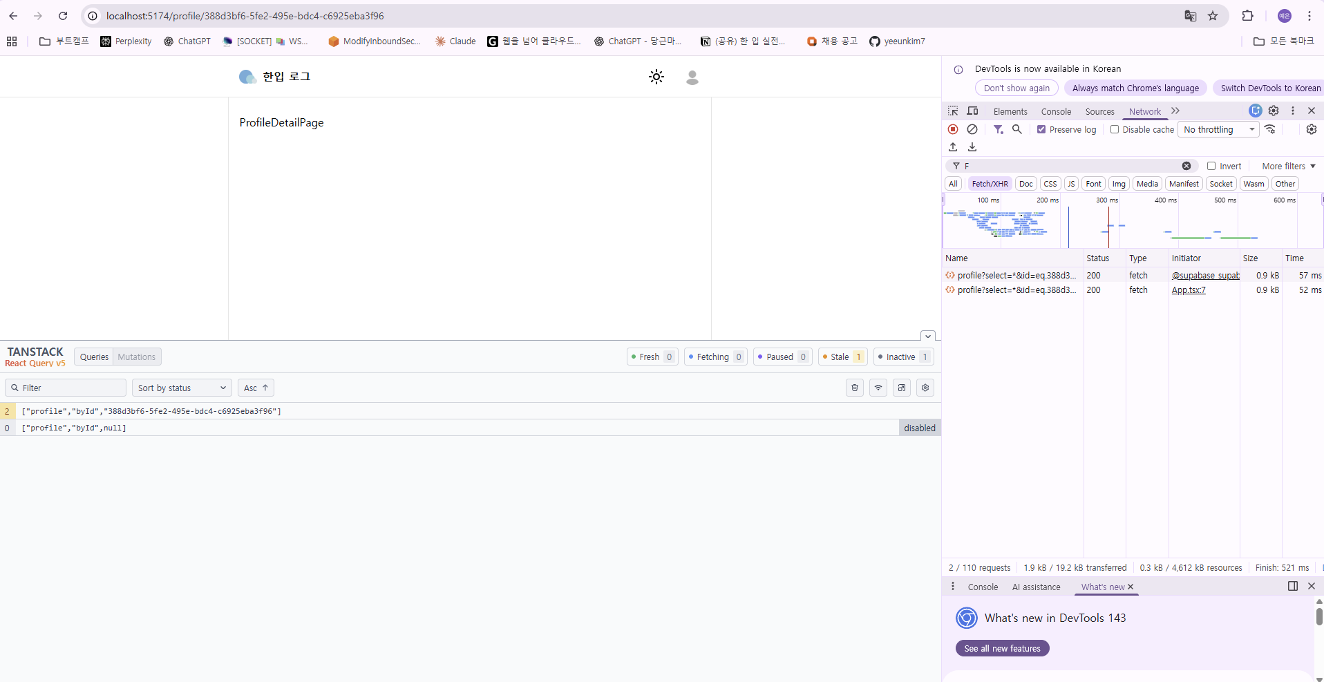1324x682 pixels.
Task: Open network search with magnifier icon
Action: tap(1017, 129)
